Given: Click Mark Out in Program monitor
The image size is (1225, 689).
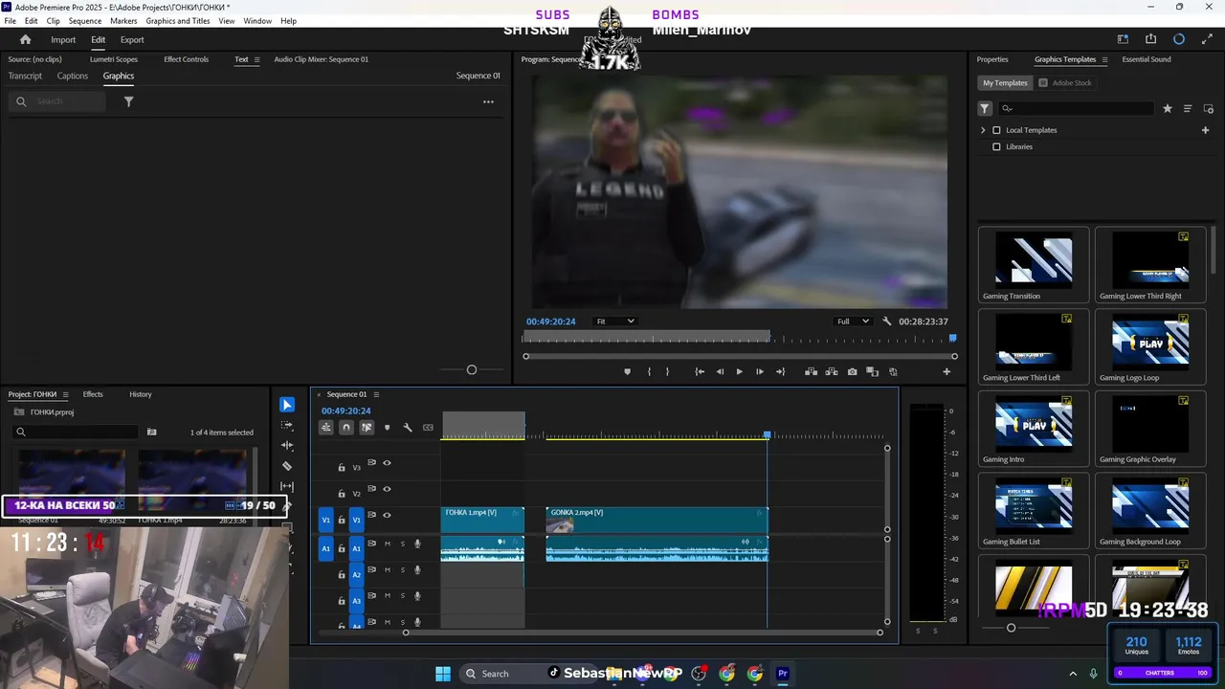Looking at the screenshot, I should 668,371.
